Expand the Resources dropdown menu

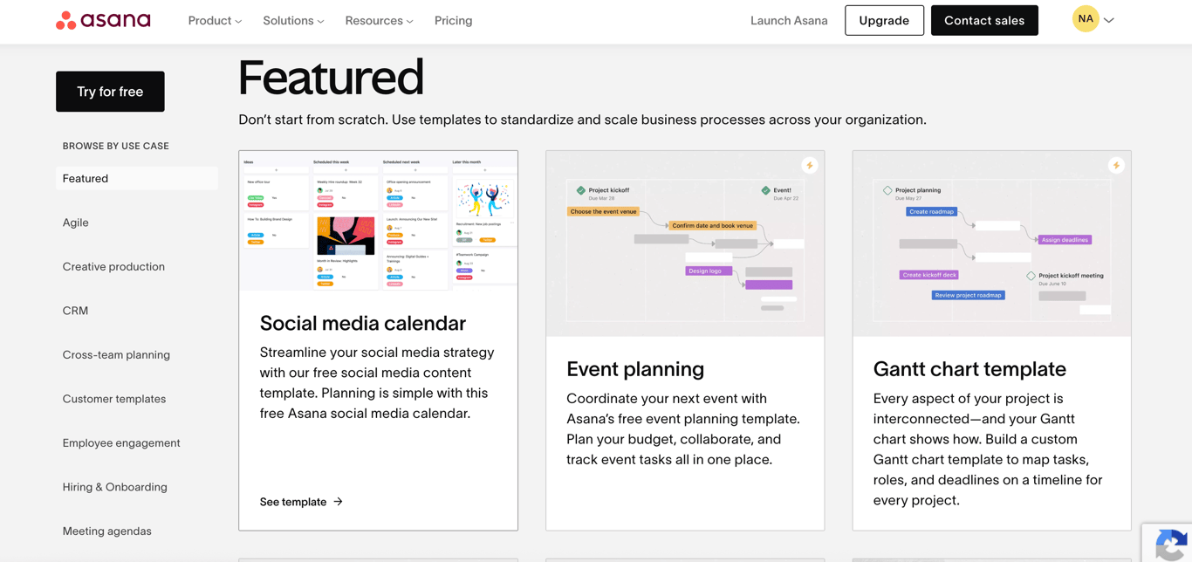pyautogui.click(x=378, y=20)
